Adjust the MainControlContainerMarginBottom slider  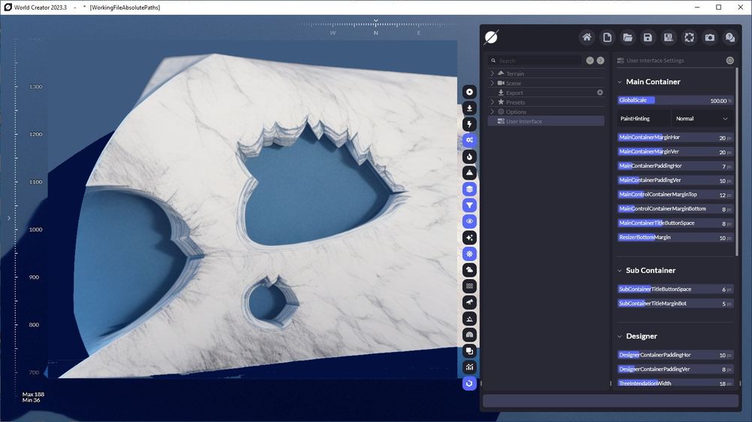tap(675, 208)
